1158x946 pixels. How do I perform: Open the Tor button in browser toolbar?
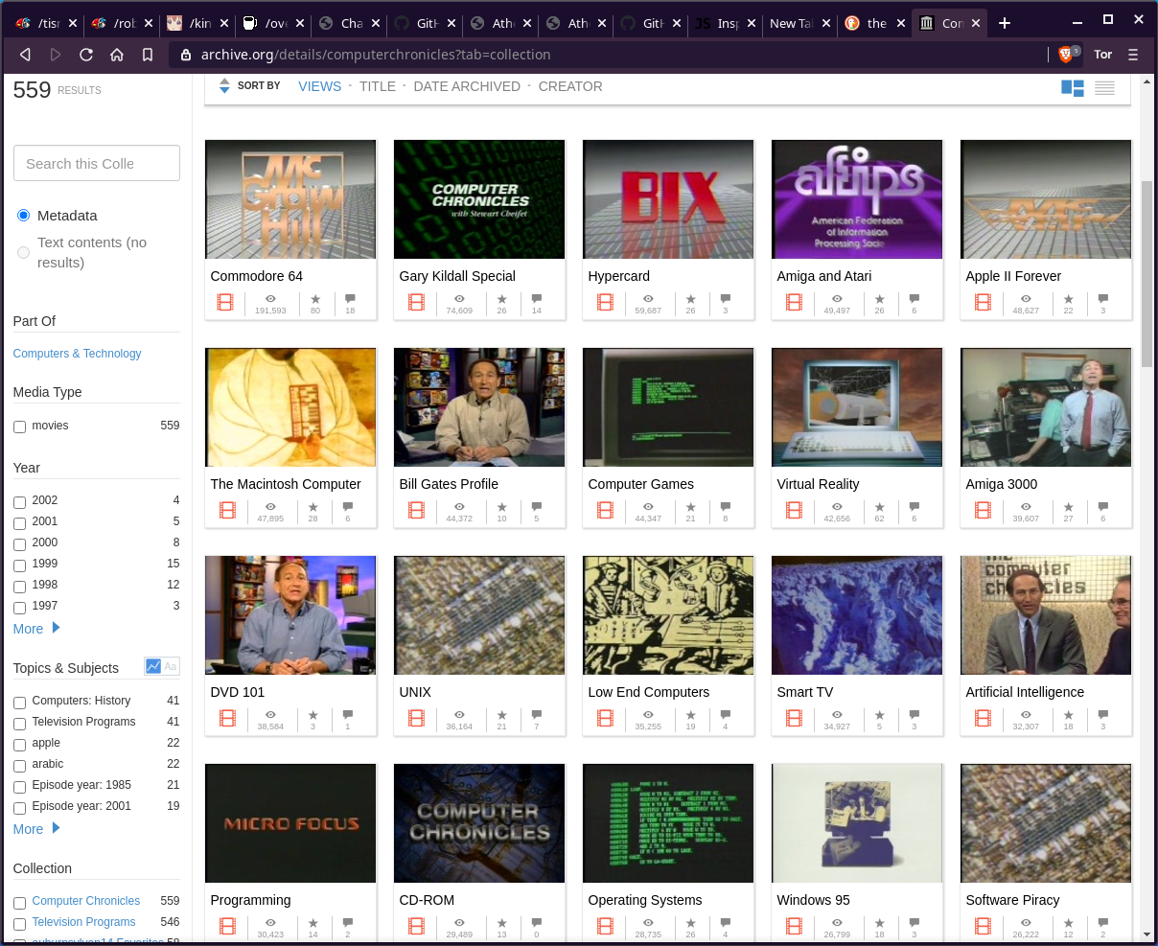pyautogui.click(x=1103, y=55)
